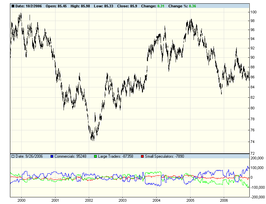
Task: Click the -200,000 indicator axis label
Action: tap(257, 197)
